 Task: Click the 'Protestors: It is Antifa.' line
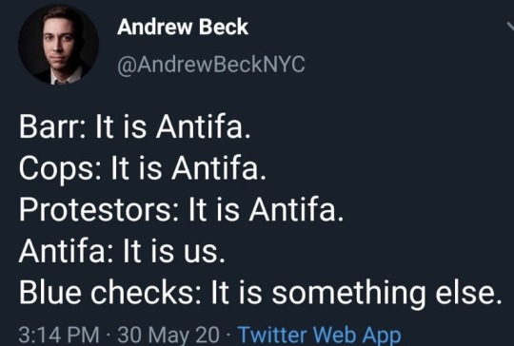(x=181, y=209)
